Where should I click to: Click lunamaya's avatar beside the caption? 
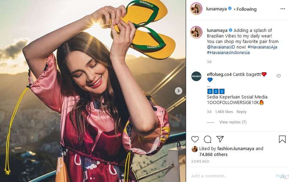click(x=196, y=32)
